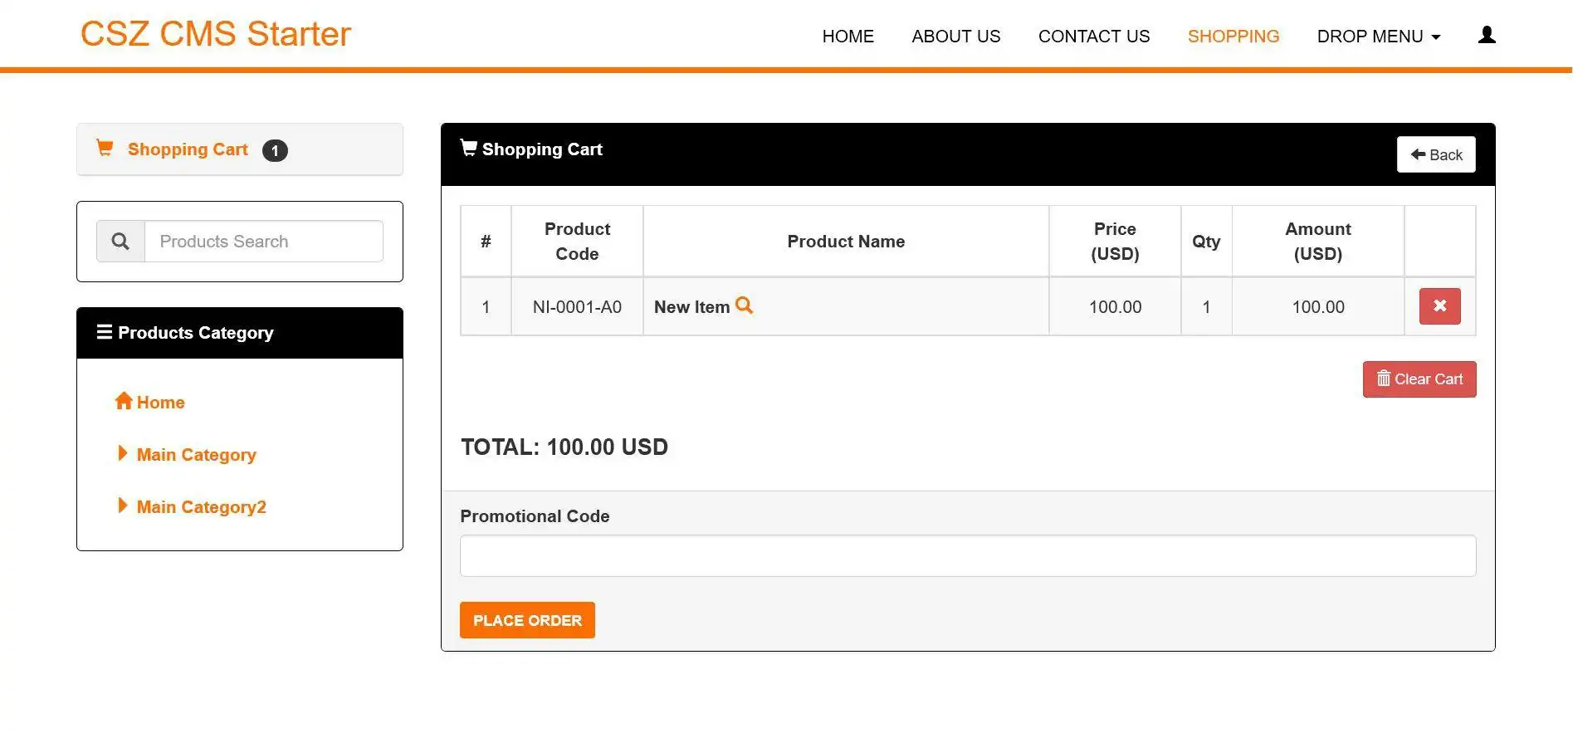This screenshot has height=733, width=1573.
Task: Select the SHOPPING nav item
Action: pos(1233,37)
